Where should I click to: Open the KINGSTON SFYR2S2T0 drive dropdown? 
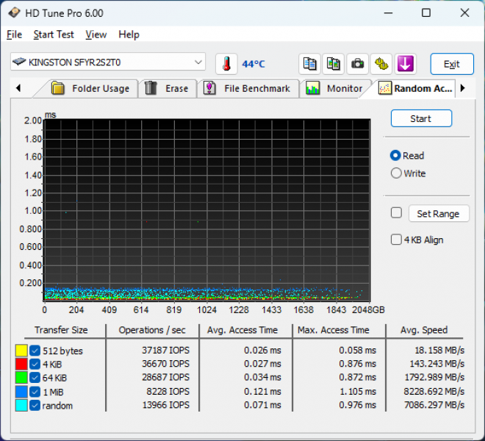click(x=108, y=62)
